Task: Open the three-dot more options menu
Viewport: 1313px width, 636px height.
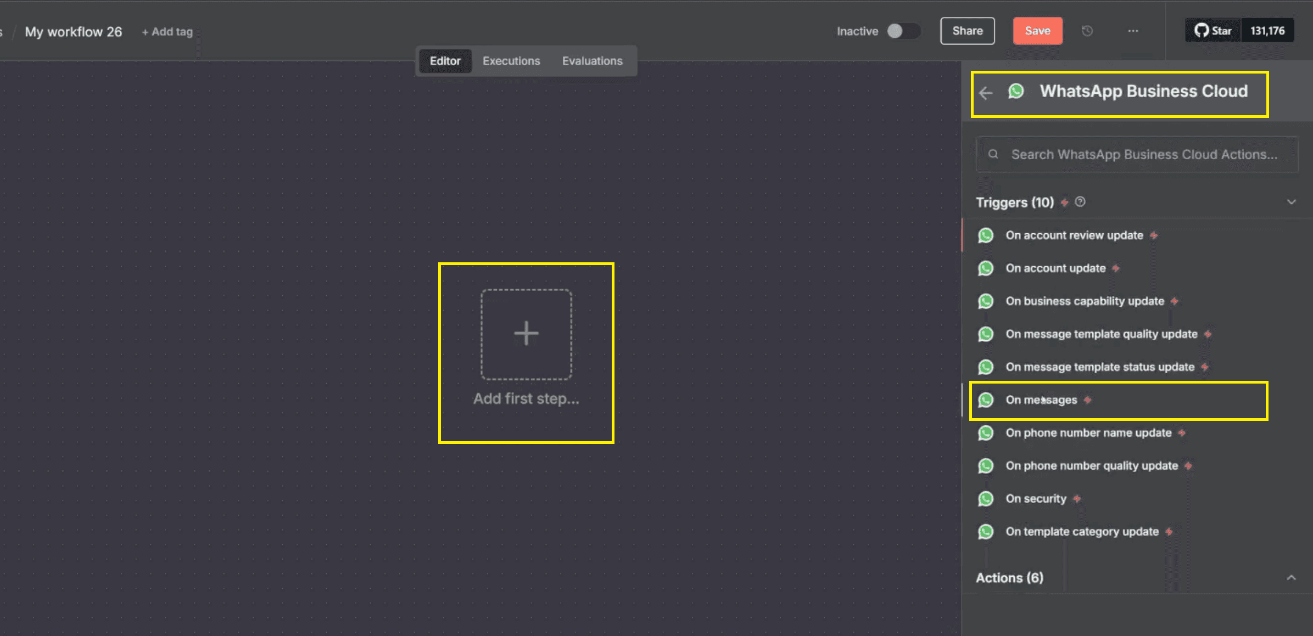Action: click(1133, 31)
